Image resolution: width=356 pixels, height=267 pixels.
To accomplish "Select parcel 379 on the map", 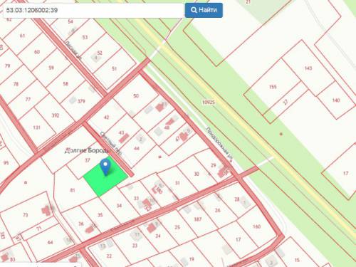I will tap(81, 101).
